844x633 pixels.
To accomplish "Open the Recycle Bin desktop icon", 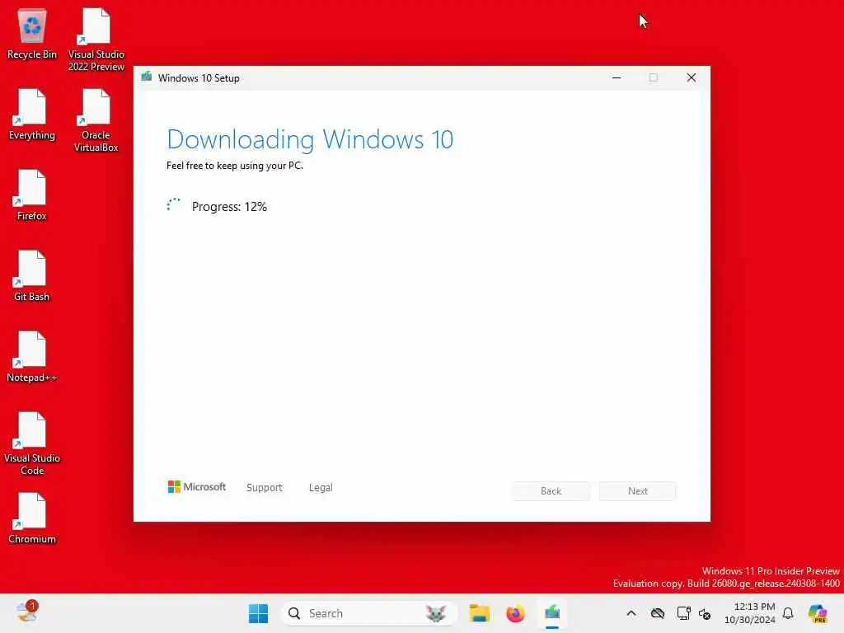I will tap(32, 34).
